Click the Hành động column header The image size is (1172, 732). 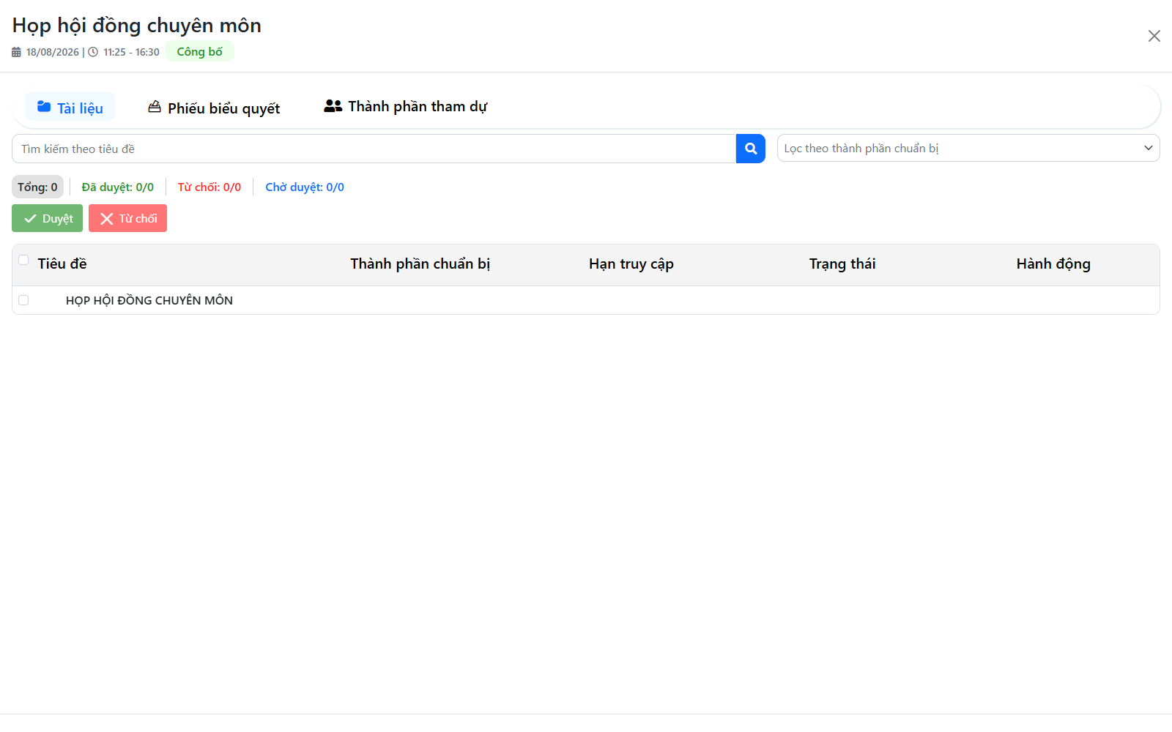1053,264
